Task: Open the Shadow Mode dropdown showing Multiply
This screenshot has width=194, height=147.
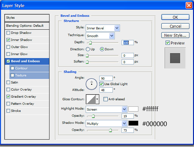Action: coord(106,123)
